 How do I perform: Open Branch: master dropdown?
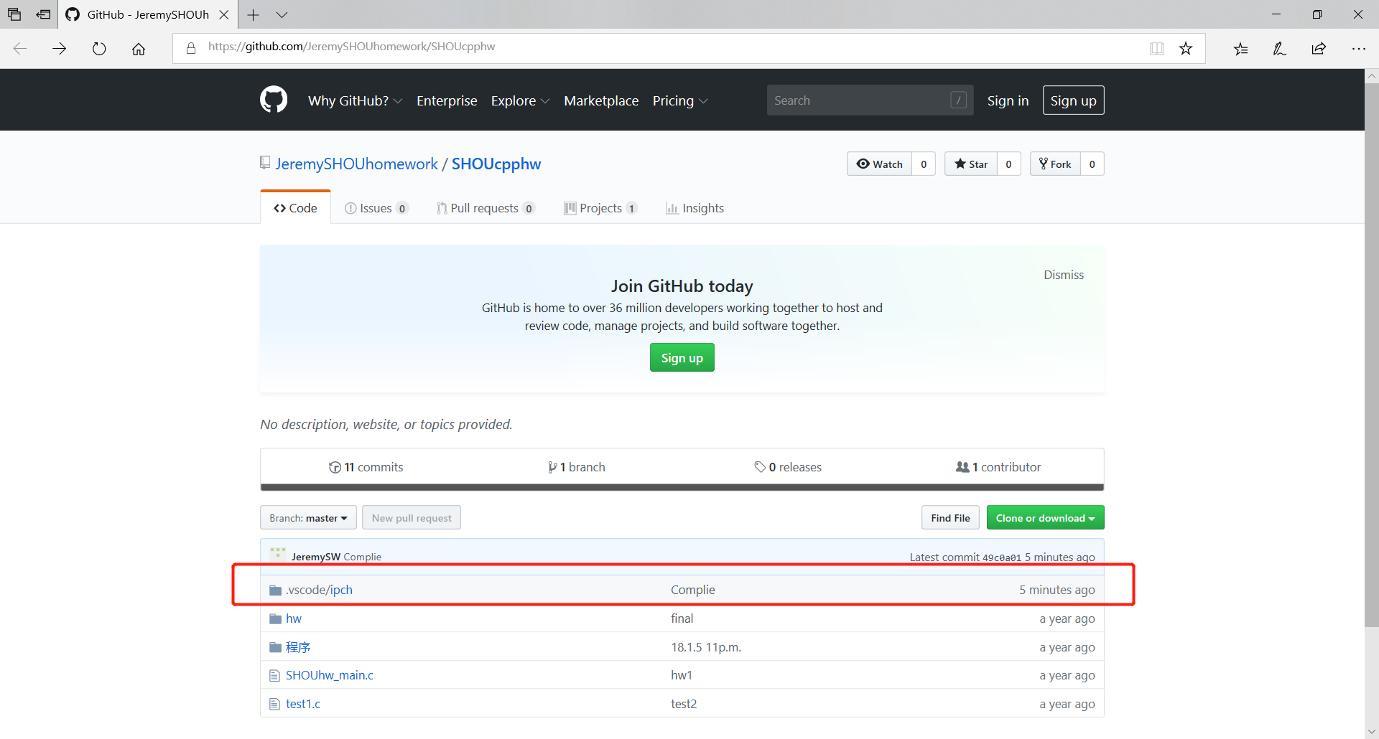click(308, 518)
